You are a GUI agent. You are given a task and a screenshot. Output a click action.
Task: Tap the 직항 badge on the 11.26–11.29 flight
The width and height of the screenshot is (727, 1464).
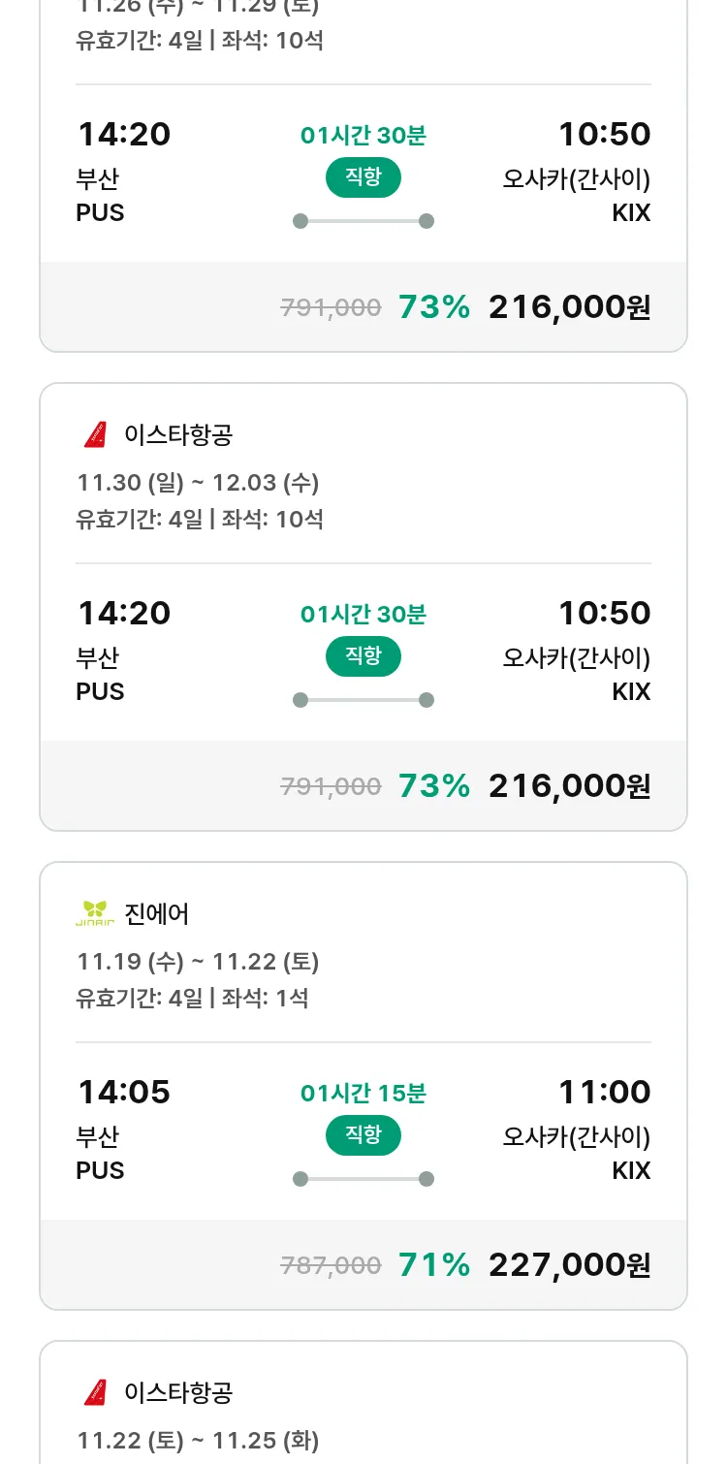(x=363, y=177)
